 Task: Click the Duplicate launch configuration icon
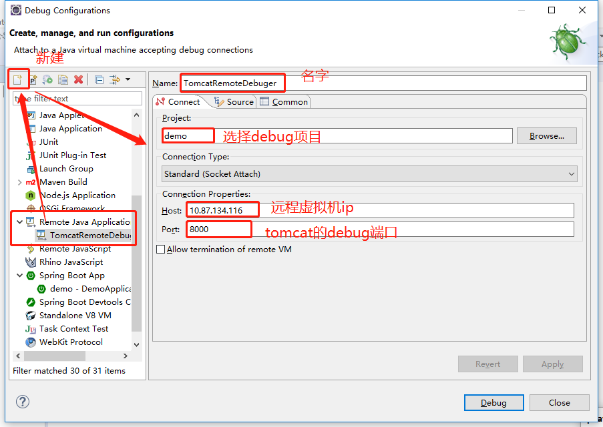pyautogui.click(x=63, y=79)
